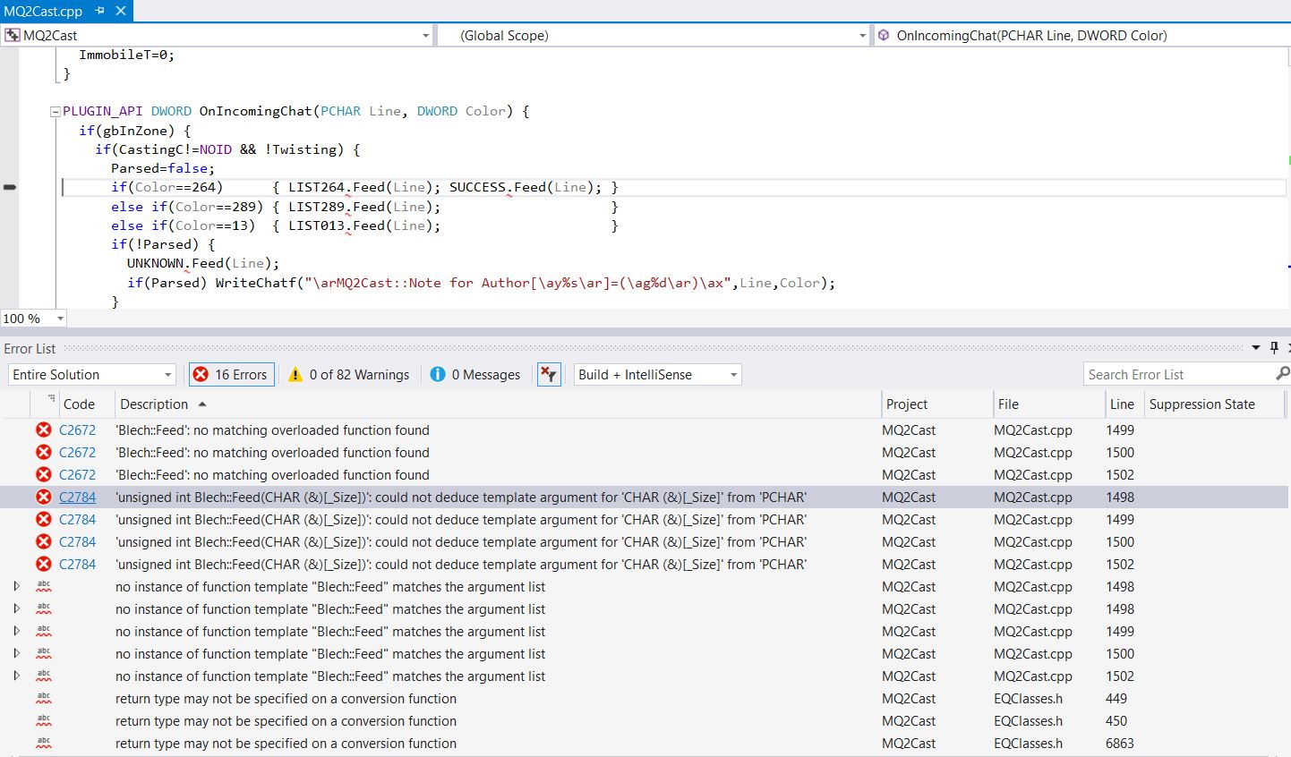Select the return type error on line 6863
Image resolution: width=1291 pixels, height=757 pixels.
pos(645,744)
